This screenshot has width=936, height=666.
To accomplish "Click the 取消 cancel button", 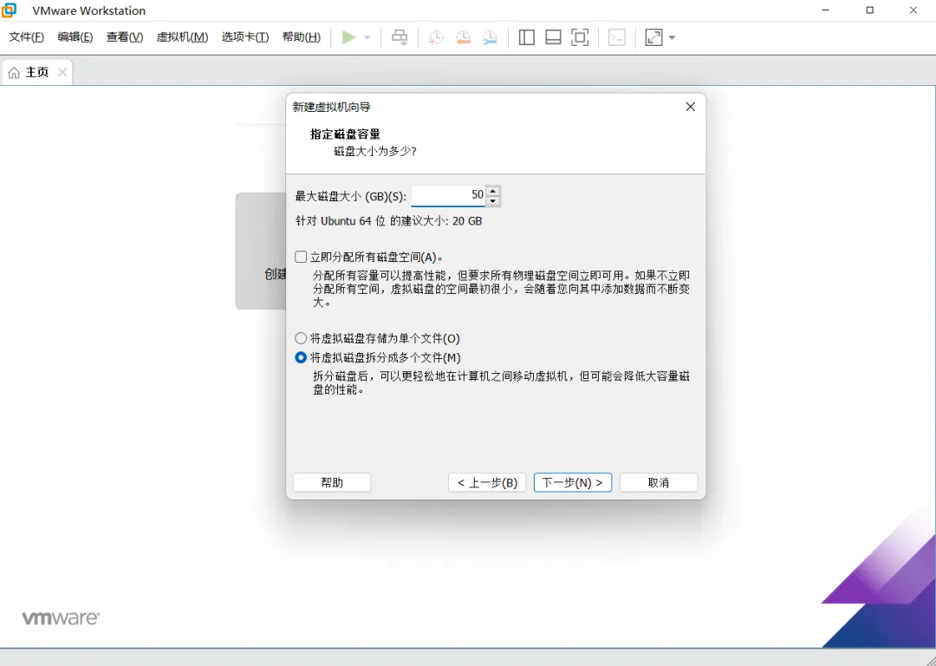I will [659, 483].
